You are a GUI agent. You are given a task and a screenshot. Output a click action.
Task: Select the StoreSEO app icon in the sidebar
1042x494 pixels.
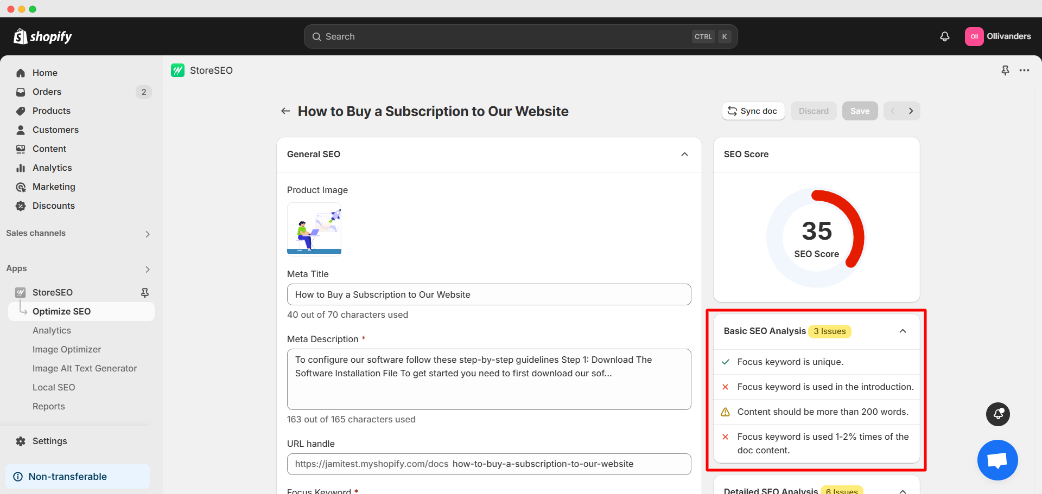[20, 292]
